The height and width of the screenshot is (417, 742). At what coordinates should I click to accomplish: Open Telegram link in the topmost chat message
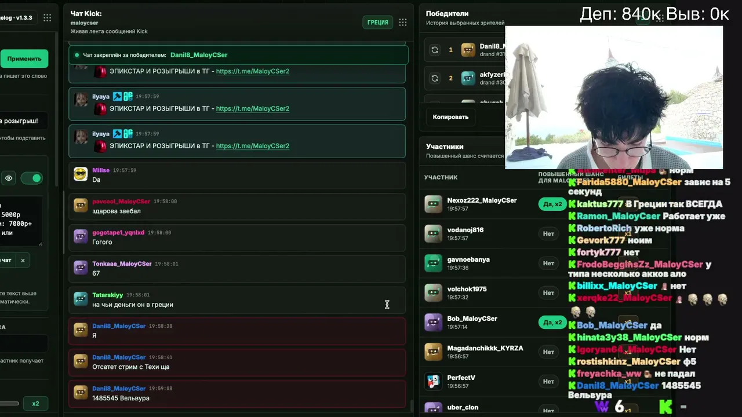[253, 71]
